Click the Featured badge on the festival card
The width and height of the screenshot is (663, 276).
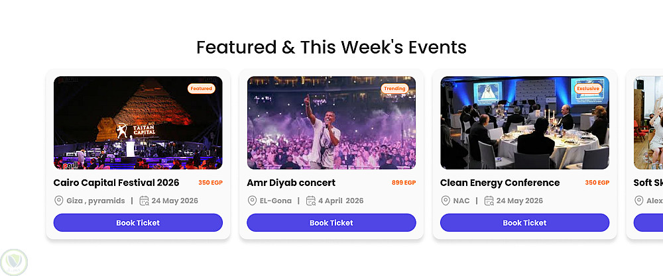(201, 88)
